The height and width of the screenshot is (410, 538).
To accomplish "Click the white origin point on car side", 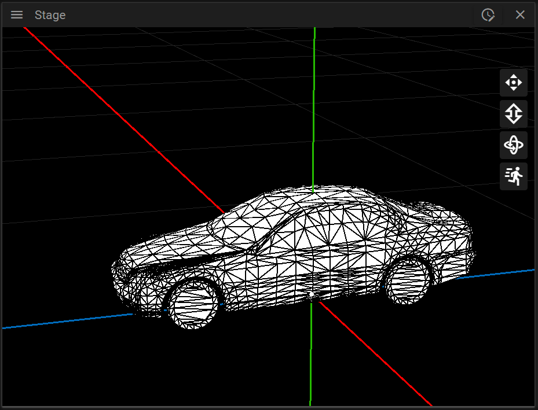I will point(312,294).
